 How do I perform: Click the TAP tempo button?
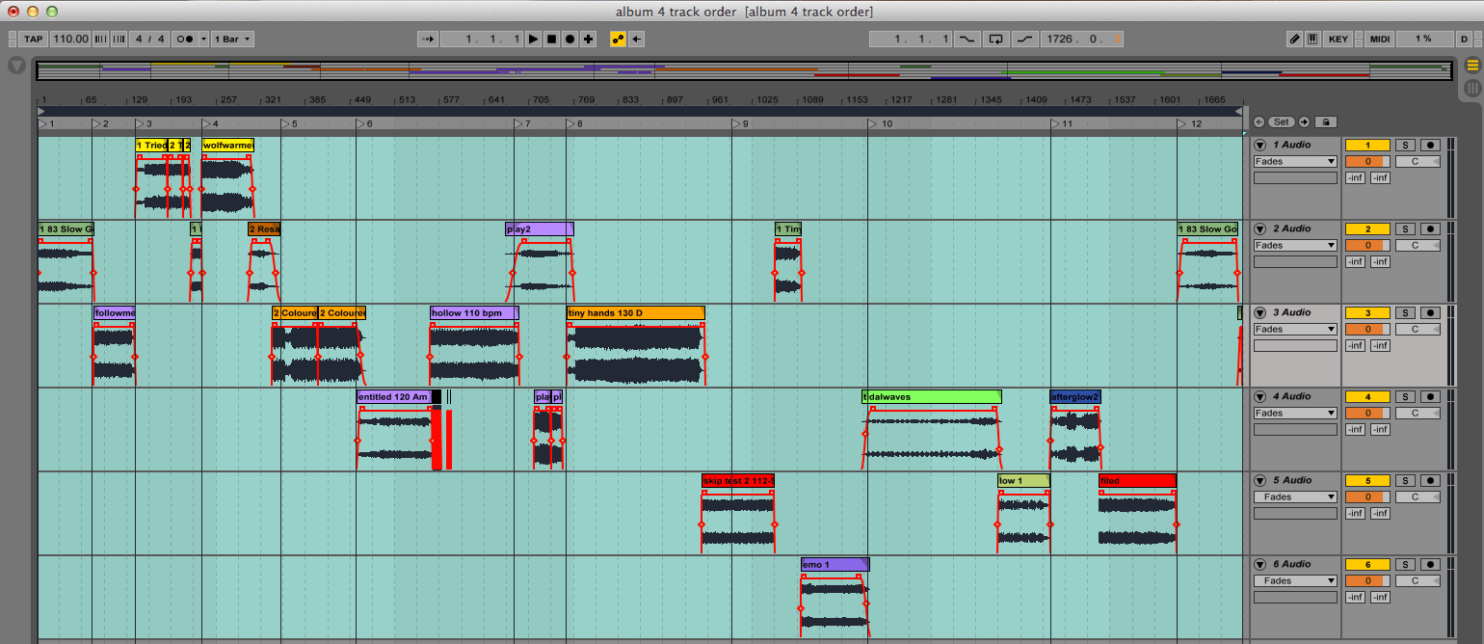click(32, 39)
